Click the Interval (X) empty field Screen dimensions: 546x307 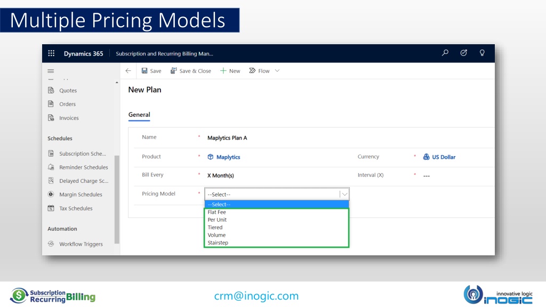tap(427, 176)
